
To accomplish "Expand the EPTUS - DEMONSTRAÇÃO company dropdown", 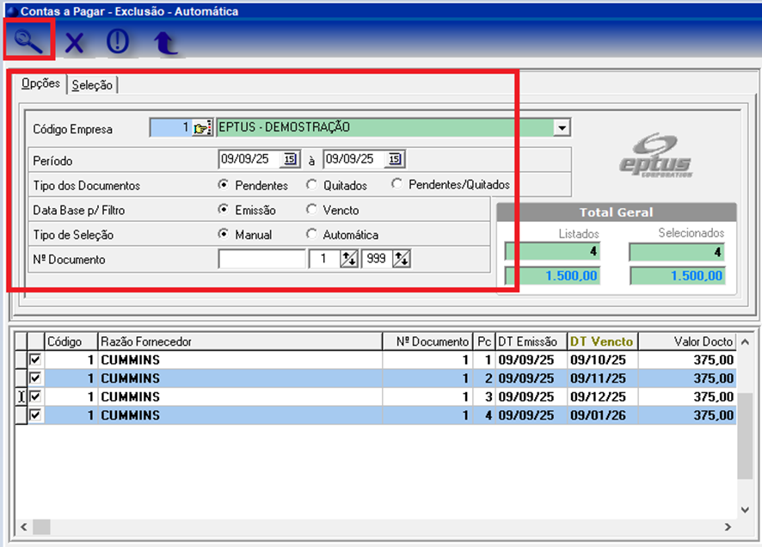I will coord(562,128).
